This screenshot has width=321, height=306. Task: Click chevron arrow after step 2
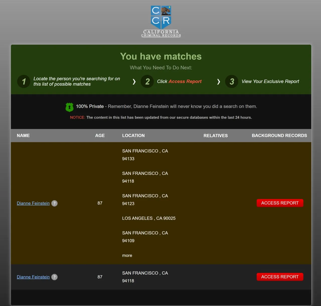[219, 82]
